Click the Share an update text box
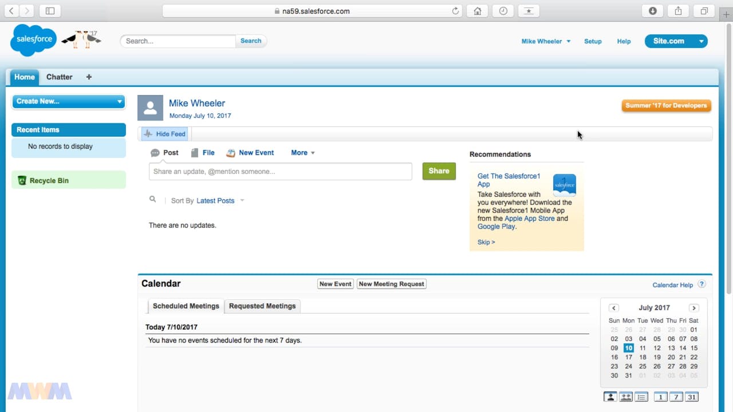The width and height of the screenshot is (733, 412). click(280, 172)
